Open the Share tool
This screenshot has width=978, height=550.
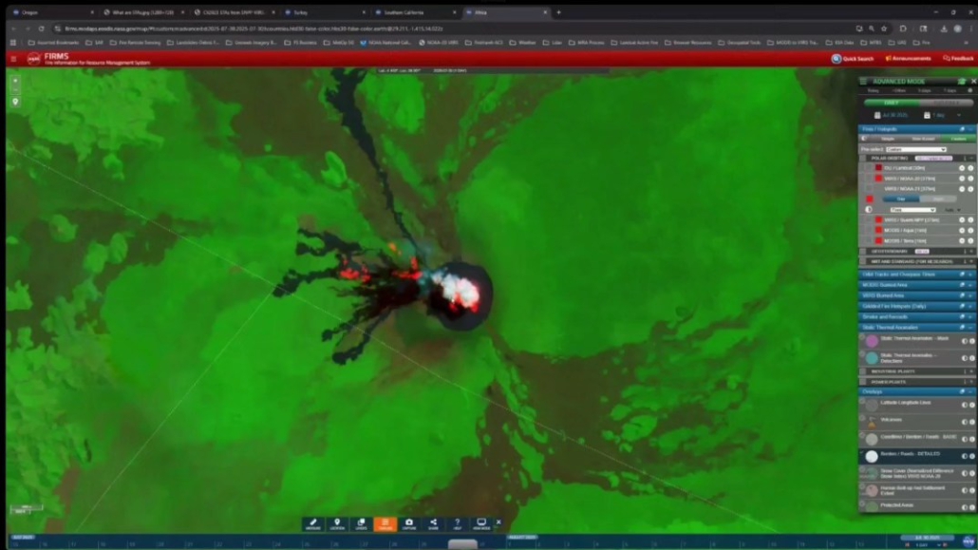[433, 523]
